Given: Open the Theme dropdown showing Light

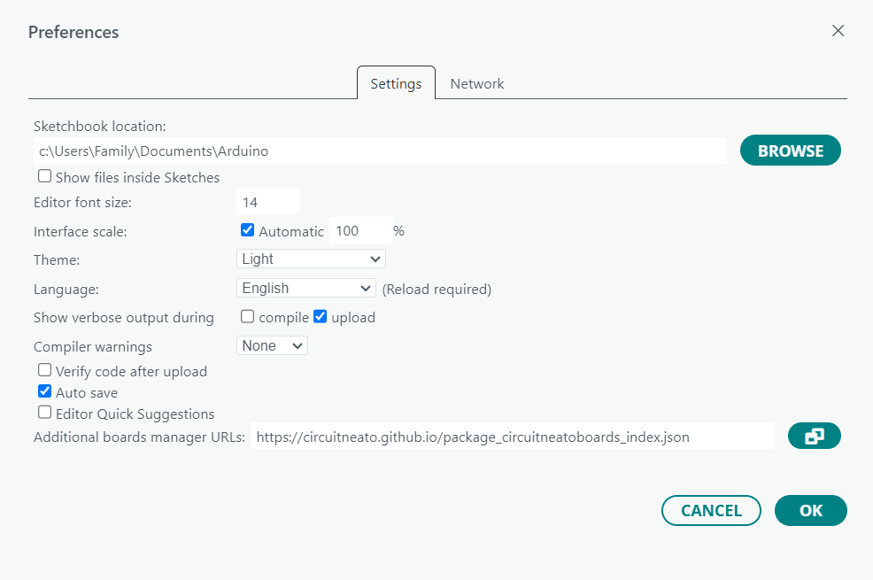Looking at the screenshot, I should [x=311, y=259].
